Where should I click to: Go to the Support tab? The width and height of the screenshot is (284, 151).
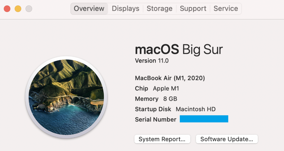point(193,9)
